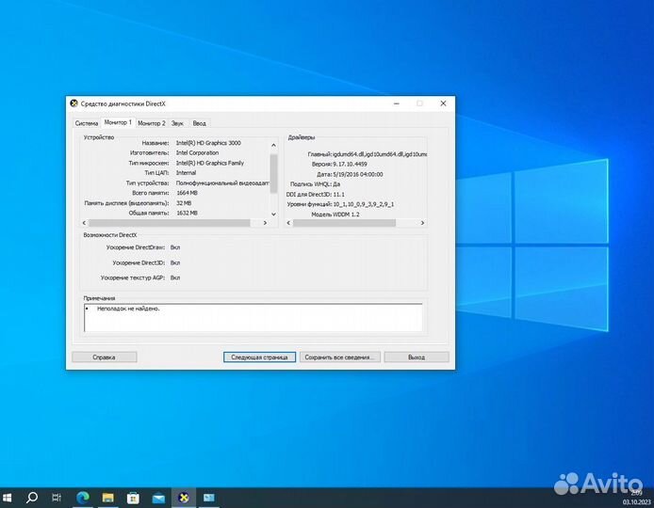Viewport: 654px width, 508px height.
Task: Click the Intel Corporation manufacturer value
Action: tap(197, 152)
